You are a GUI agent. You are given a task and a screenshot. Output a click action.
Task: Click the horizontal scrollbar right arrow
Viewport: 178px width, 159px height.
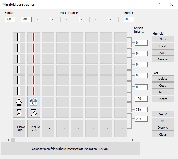pos(132,140)
